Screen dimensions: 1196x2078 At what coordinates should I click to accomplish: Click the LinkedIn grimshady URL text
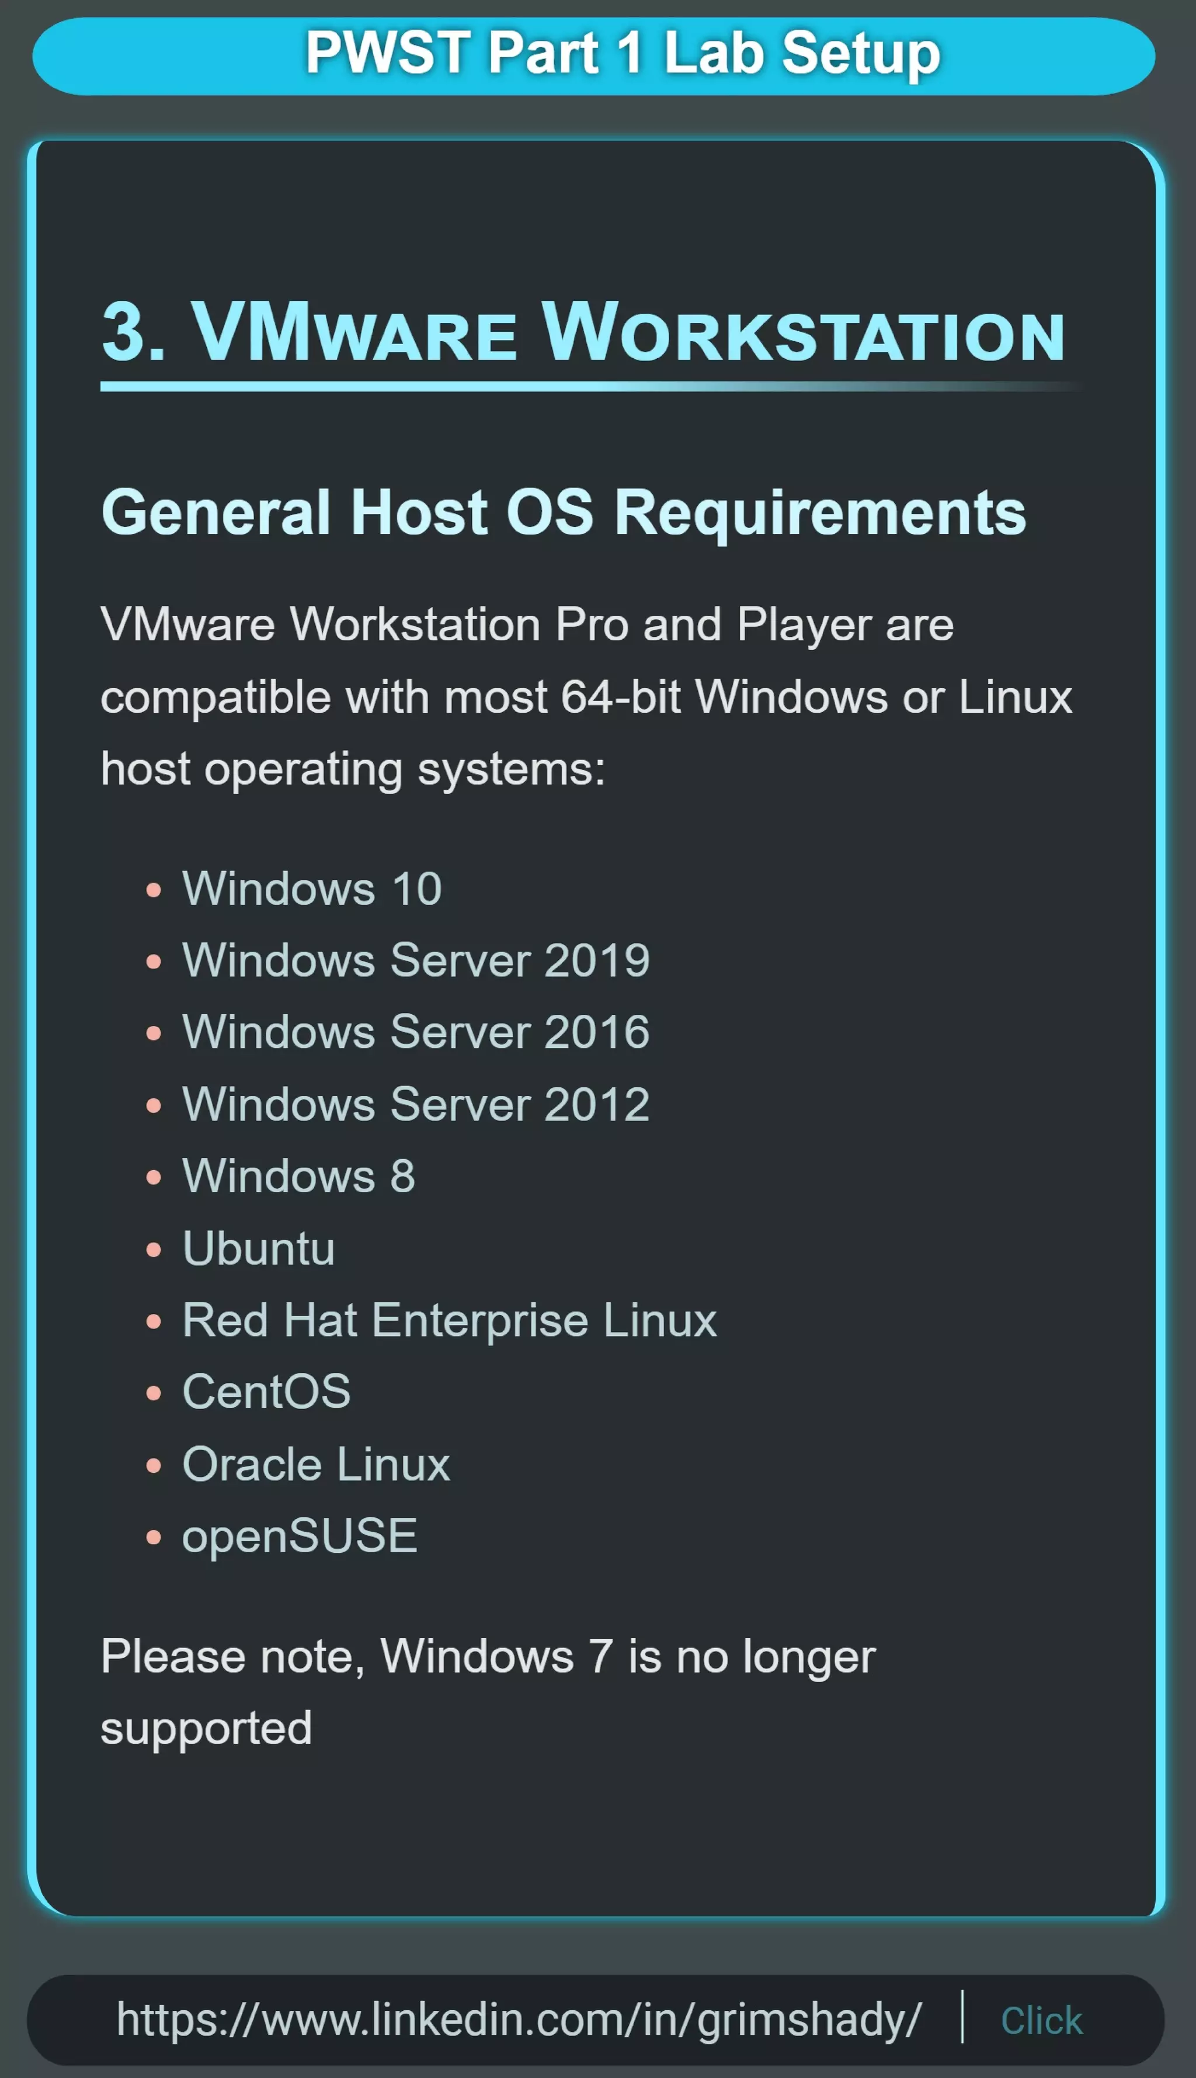[x=519, y=2019]
